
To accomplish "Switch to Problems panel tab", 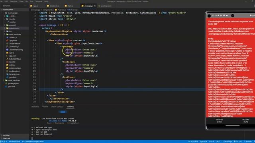I will (35, 107).
